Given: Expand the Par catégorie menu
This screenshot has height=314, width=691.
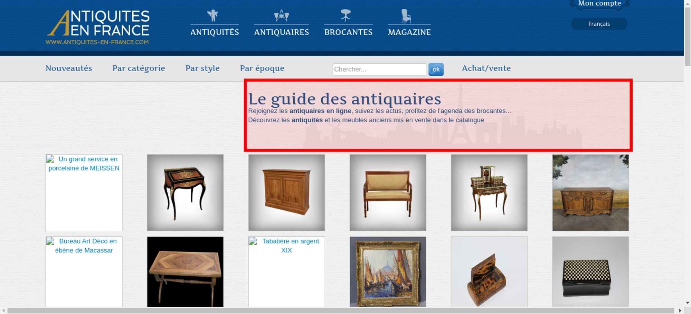Looking at the screenshot, I should coord(139,68).
